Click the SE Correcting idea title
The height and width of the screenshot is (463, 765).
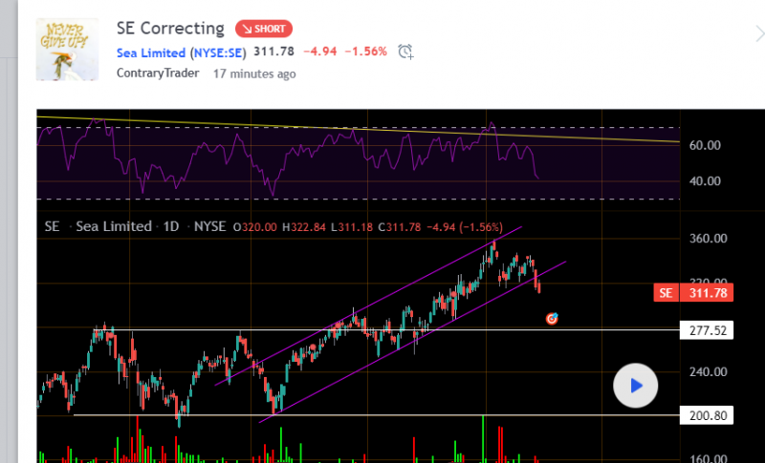pos(169,29)
